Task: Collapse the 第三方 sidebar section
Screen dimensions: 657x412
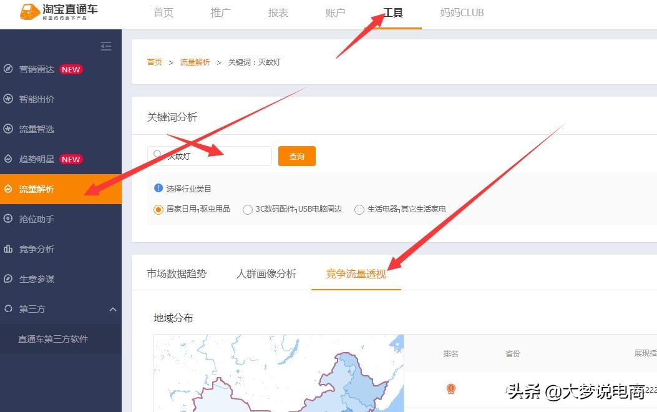Action: click(113, 309)
